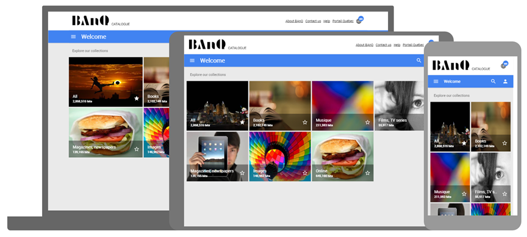Screen dimensions: 527x237
Task: Toggle favorite star on phone Books tile
Action: [x=504, y=143]
